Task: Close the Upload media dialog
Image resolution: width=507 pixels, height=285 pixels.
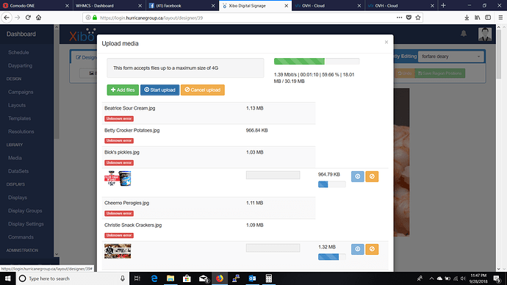Action: (386, 42)
